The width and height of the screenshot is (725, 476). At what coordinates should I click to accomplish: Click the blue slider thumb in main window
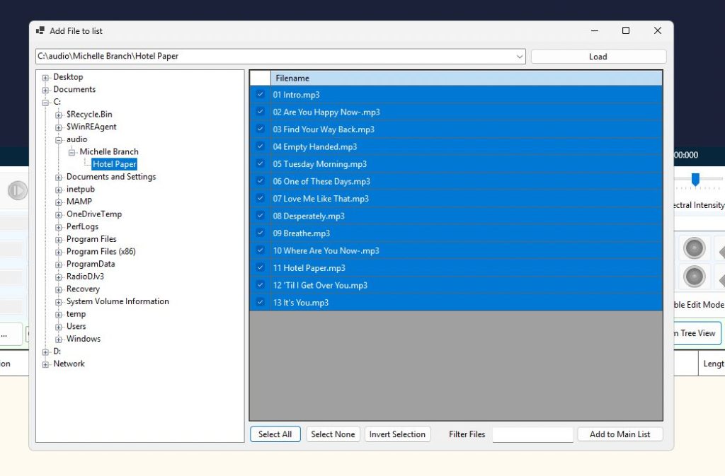tap(695, 179)
